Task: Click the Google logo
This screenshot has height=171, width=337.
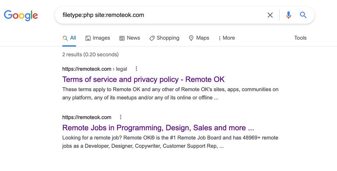Action: click(x=21, y=15)
